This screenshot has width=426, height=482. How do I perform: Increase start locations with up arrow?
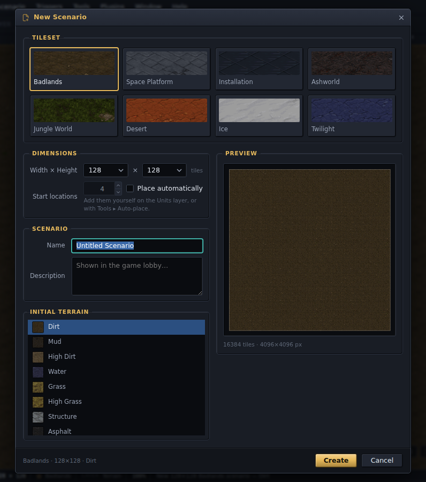click(x=118, y=185)
